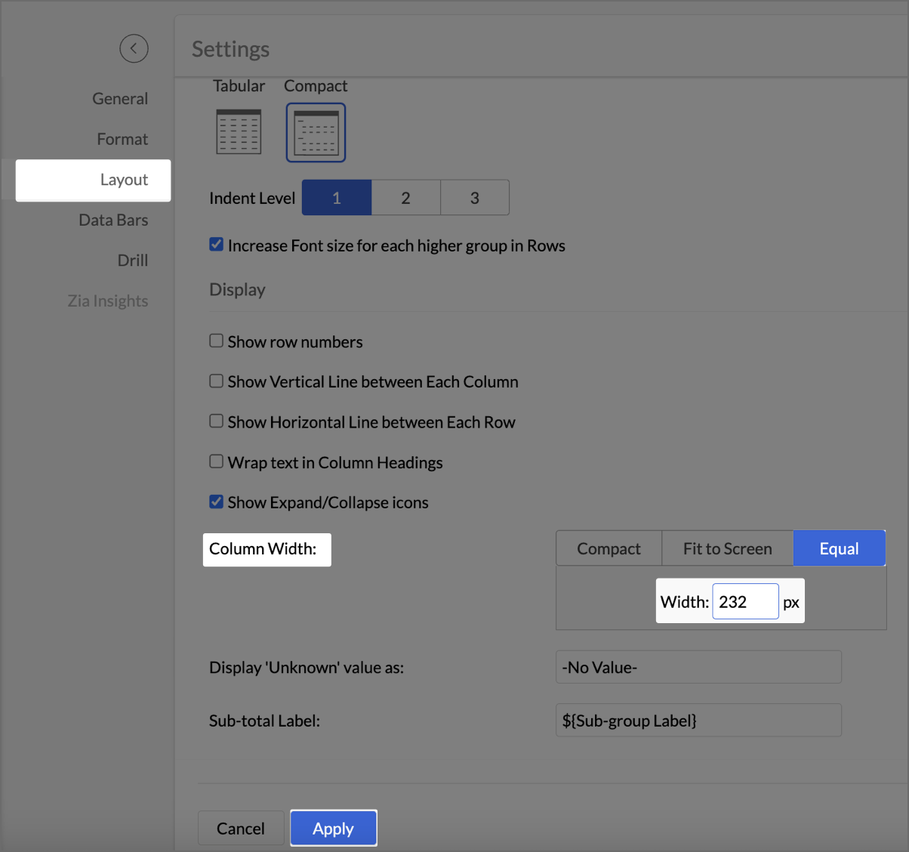Set Indent Level to 3
Viewport: 909px width, 852px height.
point(474,198)
